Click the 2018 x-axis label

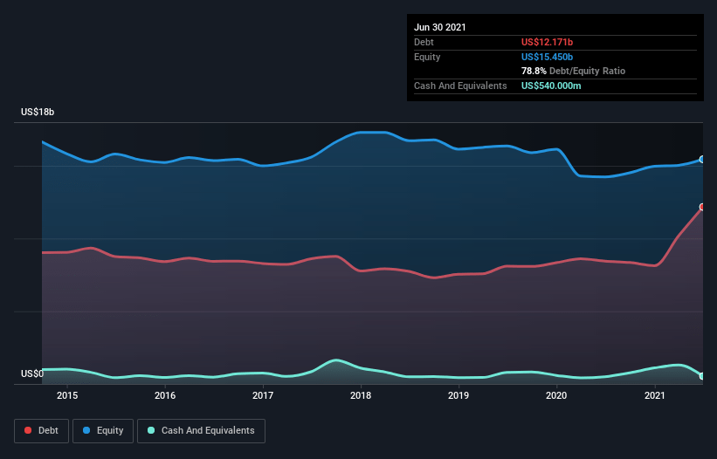click(x=362, y=396)
